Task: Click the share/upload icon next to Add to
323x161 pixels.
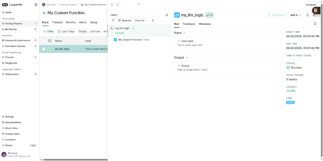Action: [x=308, y=15]
